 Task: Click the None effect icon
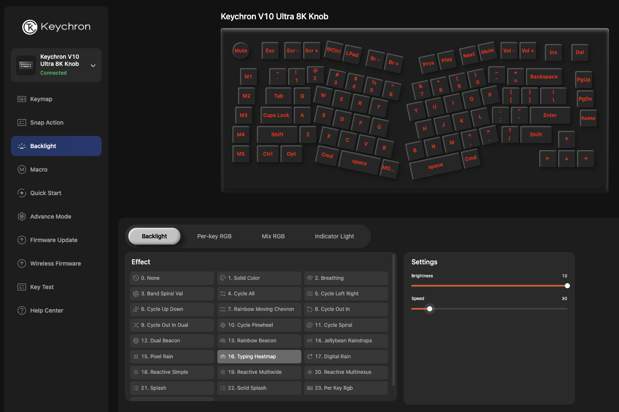pyautogui.click(x=136, y=278)
